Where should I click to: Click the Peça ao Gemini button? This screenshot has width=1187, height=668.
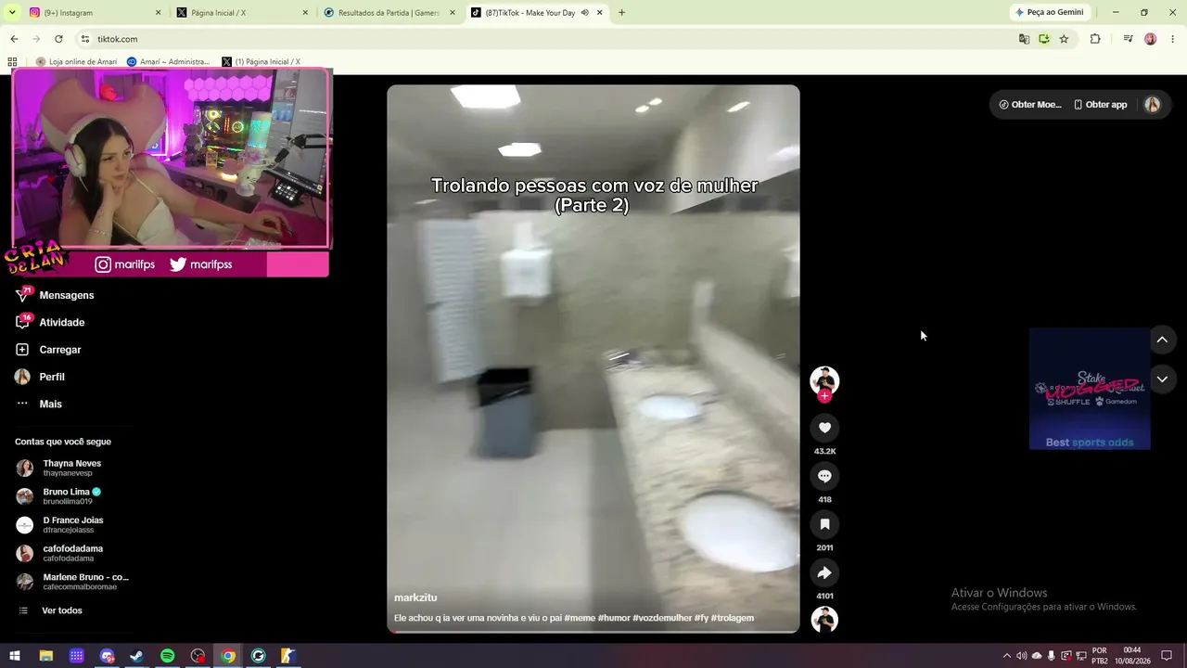[1050, 12]
